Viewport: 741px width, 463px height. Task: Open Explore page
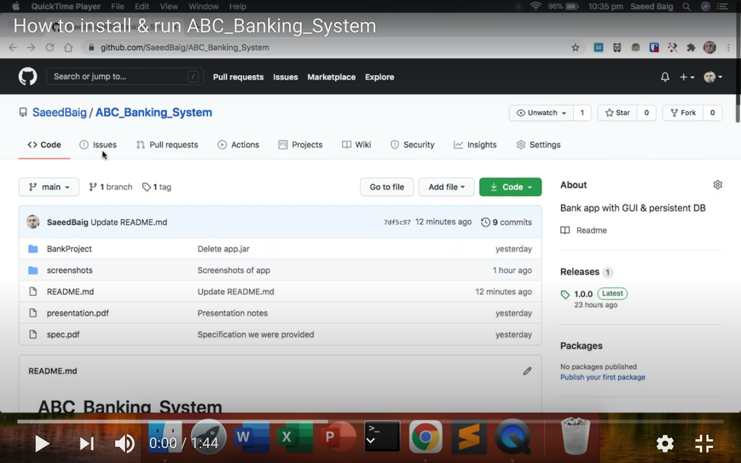[379, 77]
